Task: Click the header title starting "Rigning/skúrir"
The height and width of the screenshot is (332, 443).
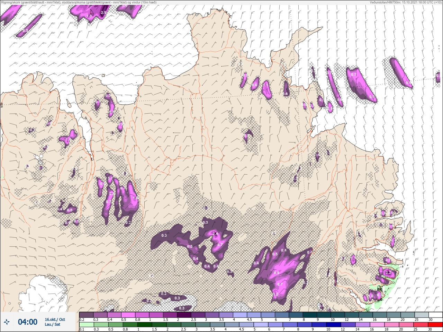Action: 79,2
